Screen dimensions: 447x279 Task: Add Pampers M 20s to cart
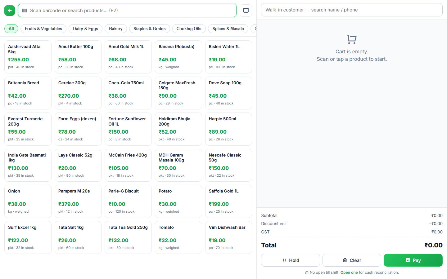click(x=78, y=201)
